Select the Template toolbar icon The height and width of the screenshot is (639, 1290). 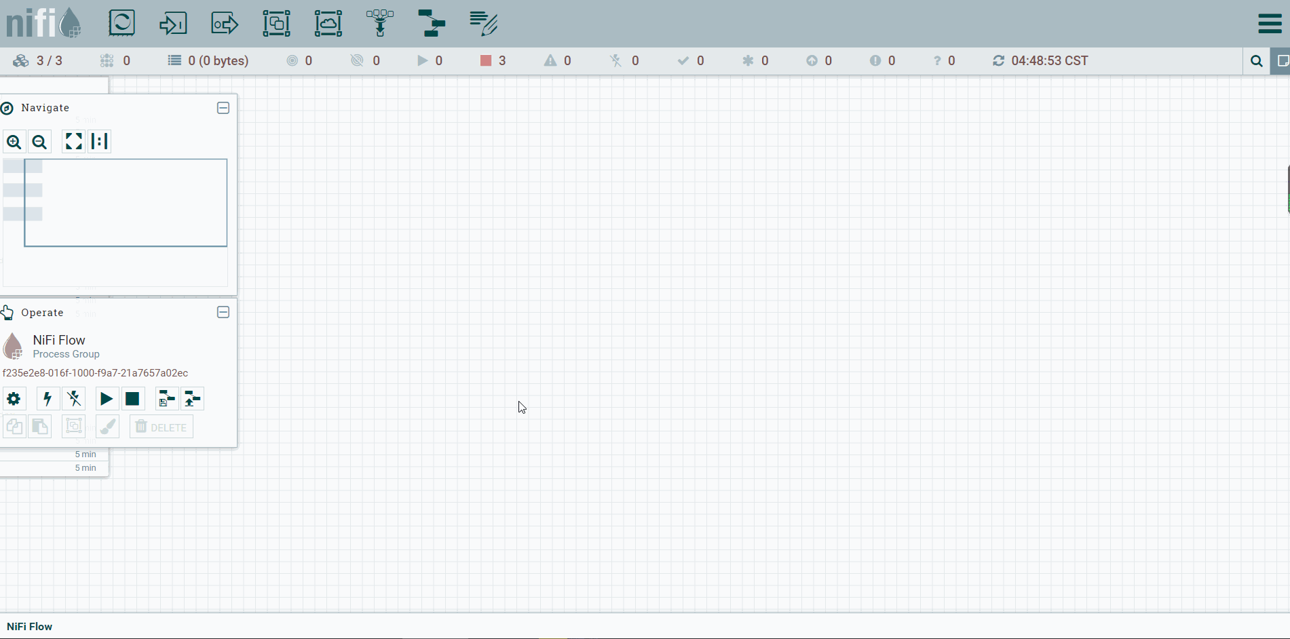point(431,23)
